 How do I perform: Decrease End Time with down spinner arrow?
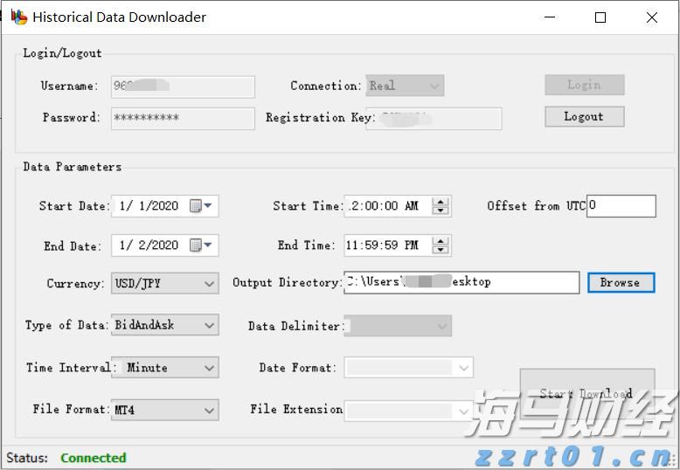coord(441,250)
